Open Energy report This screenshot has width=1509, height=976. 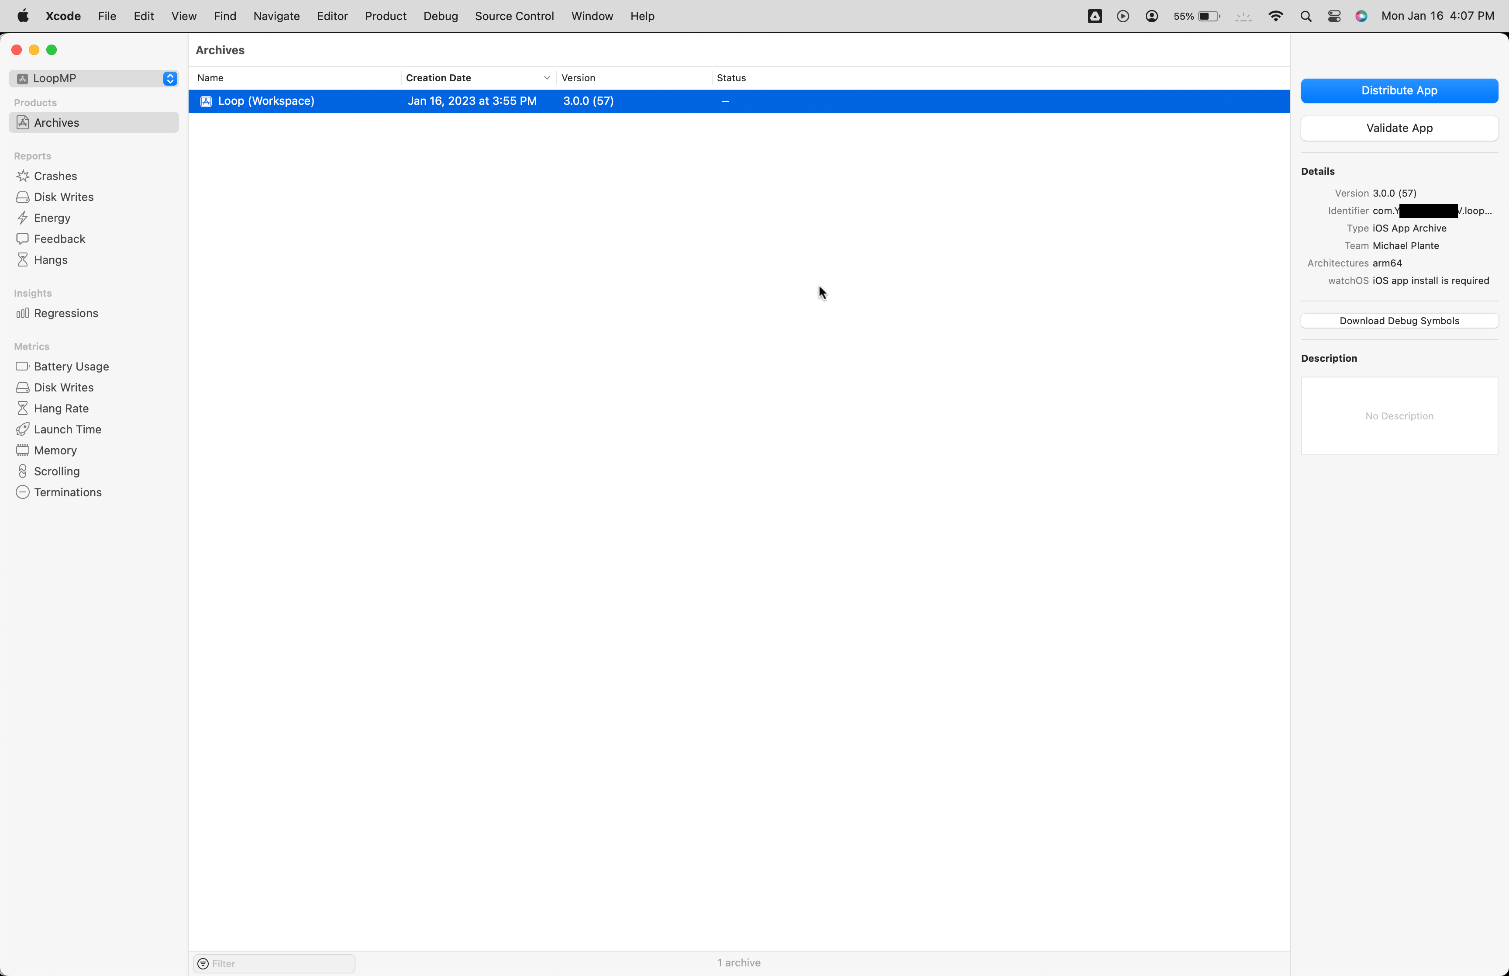pyautogui.click(x=94, y=218)
